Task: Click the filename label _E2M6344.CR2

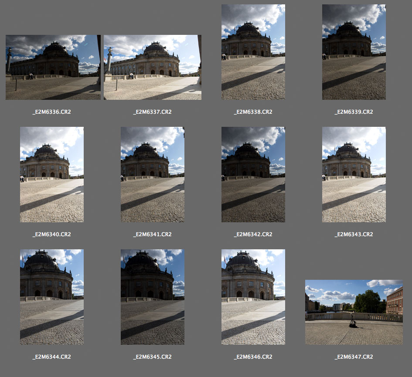Action: (x=52, y=357)
